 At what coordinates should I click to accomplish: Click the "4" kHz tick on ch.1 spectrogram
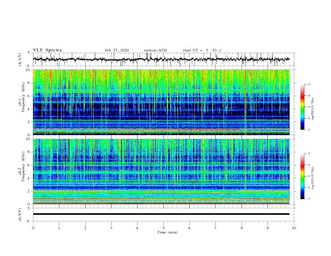point(29,109)
